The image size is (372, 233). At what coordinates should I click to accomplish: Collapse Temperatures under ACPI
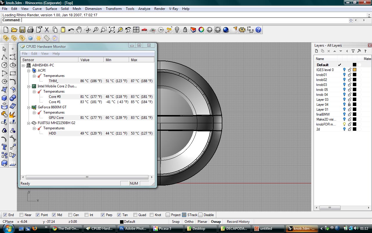point(34,76)
